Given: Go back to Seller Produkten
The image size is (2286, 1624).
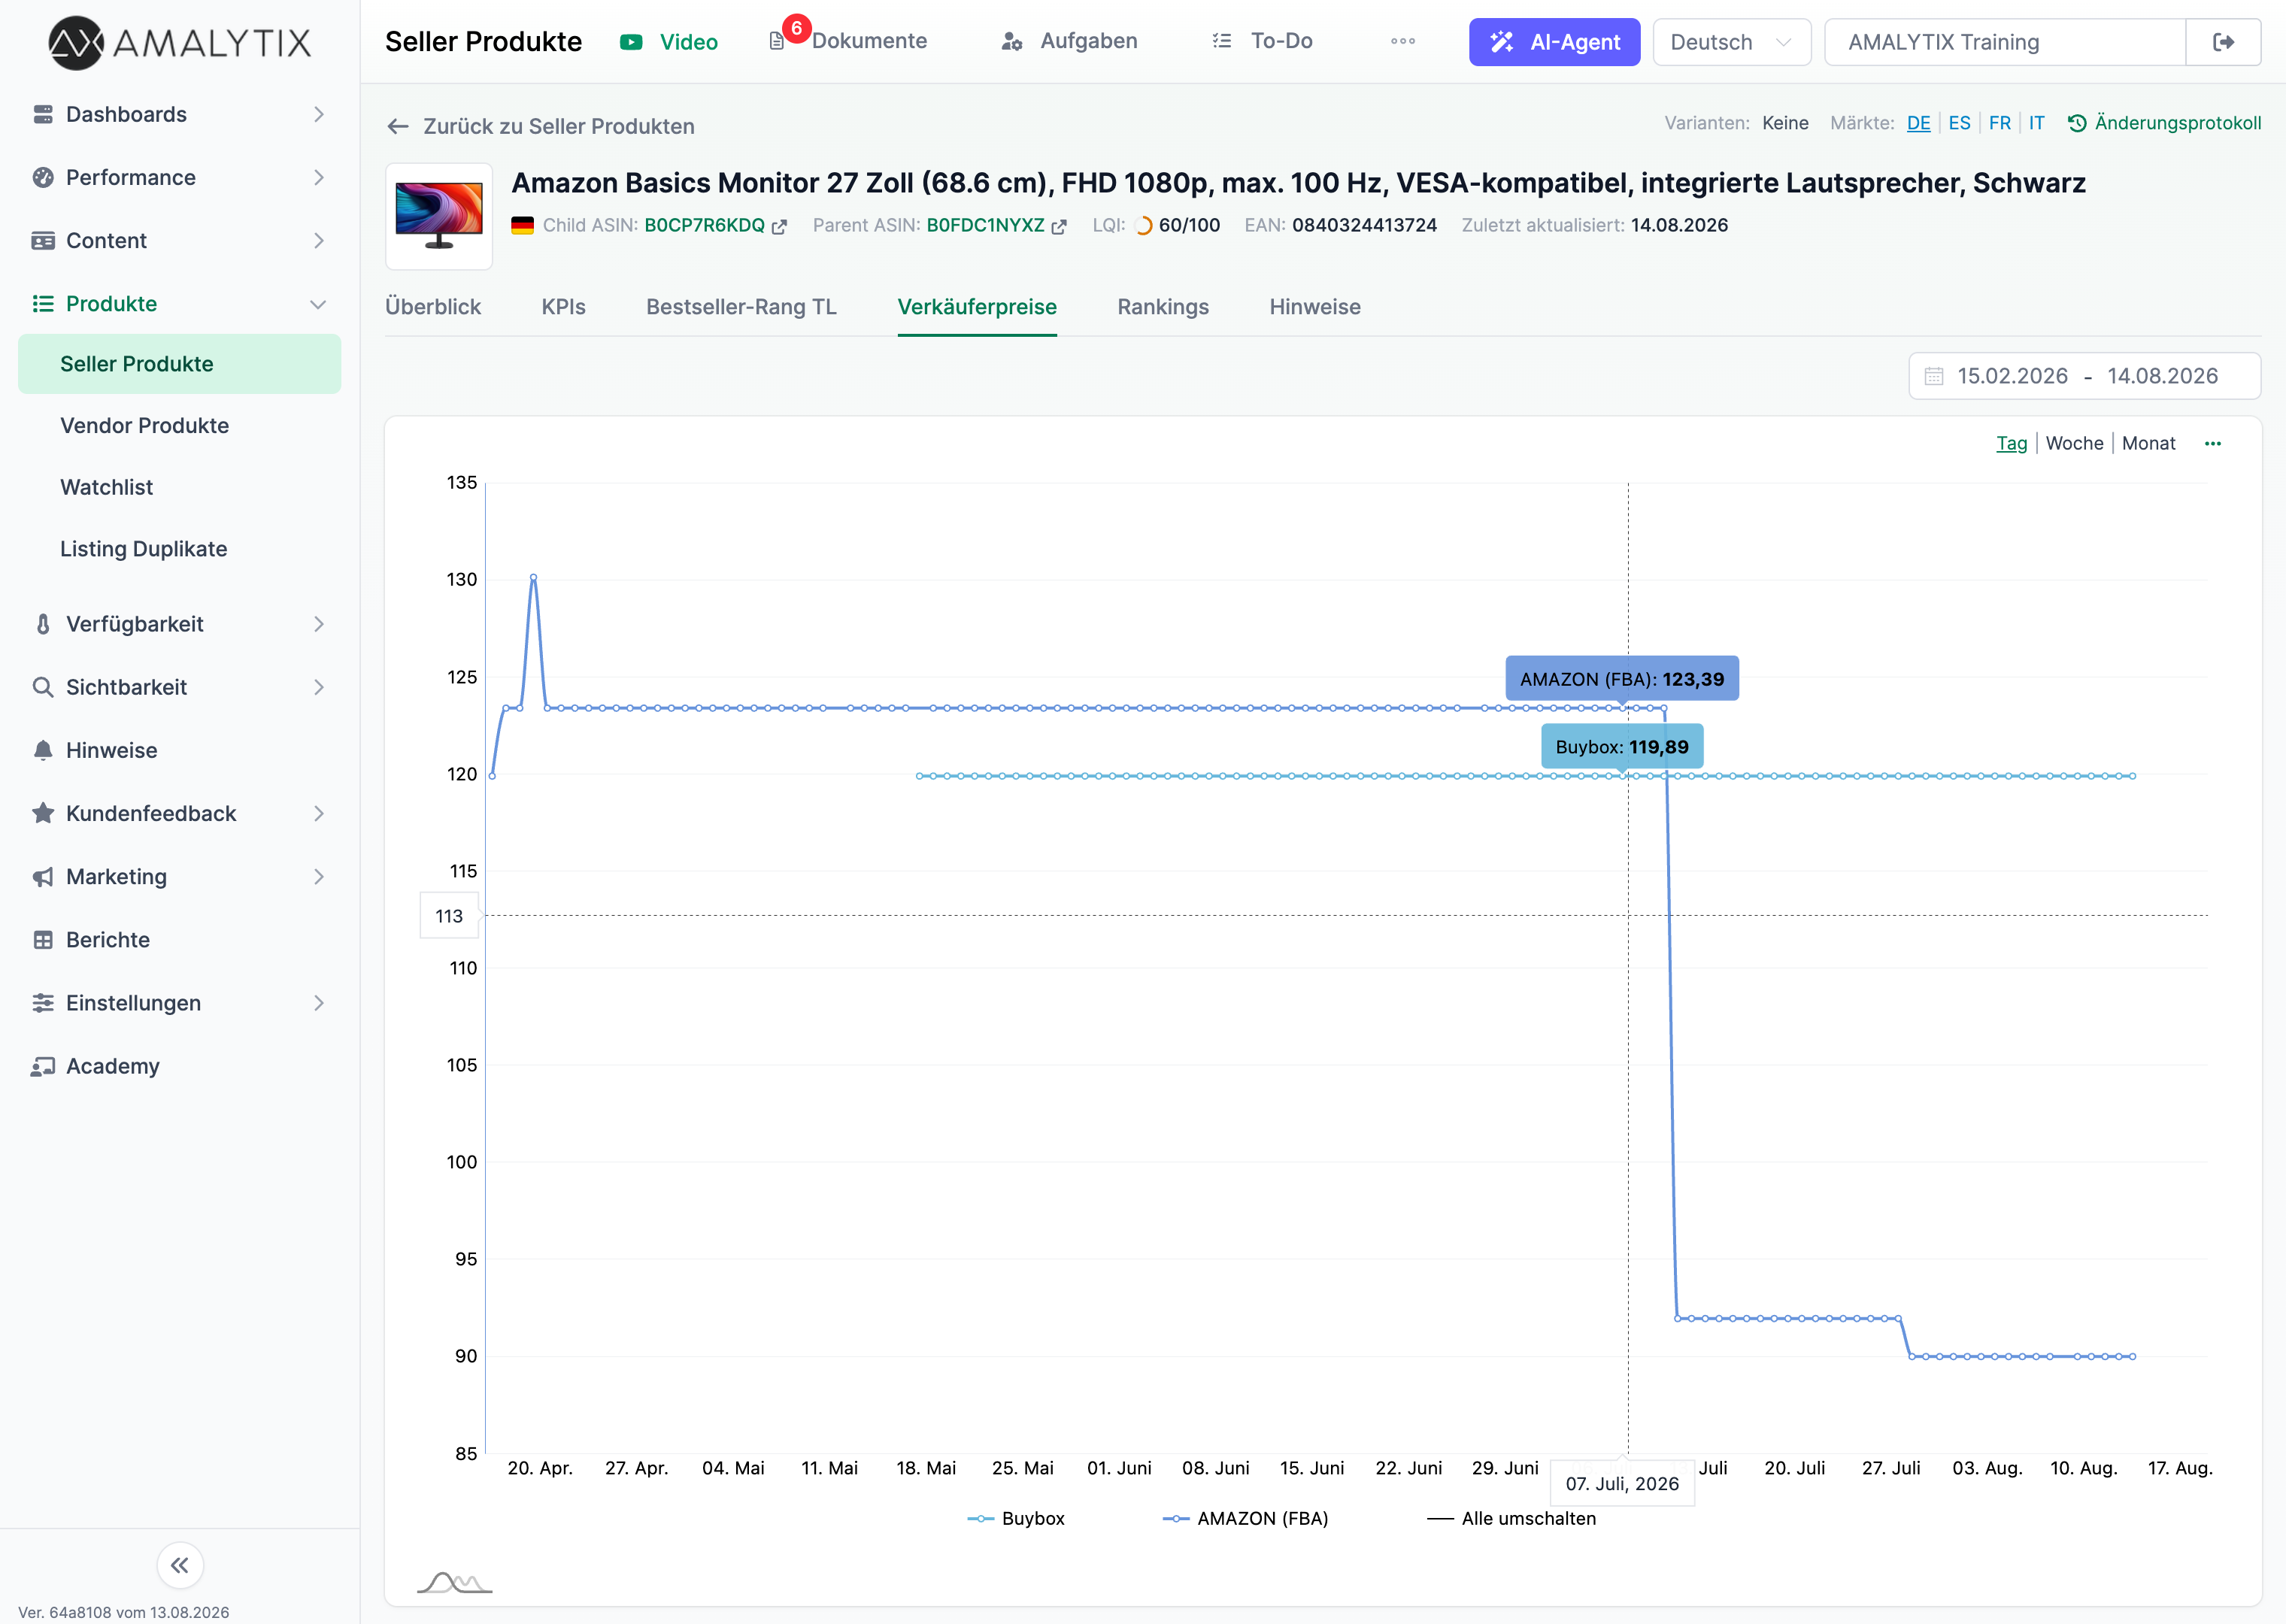Looking at the screenshot, I should click(x=540, y=126).
